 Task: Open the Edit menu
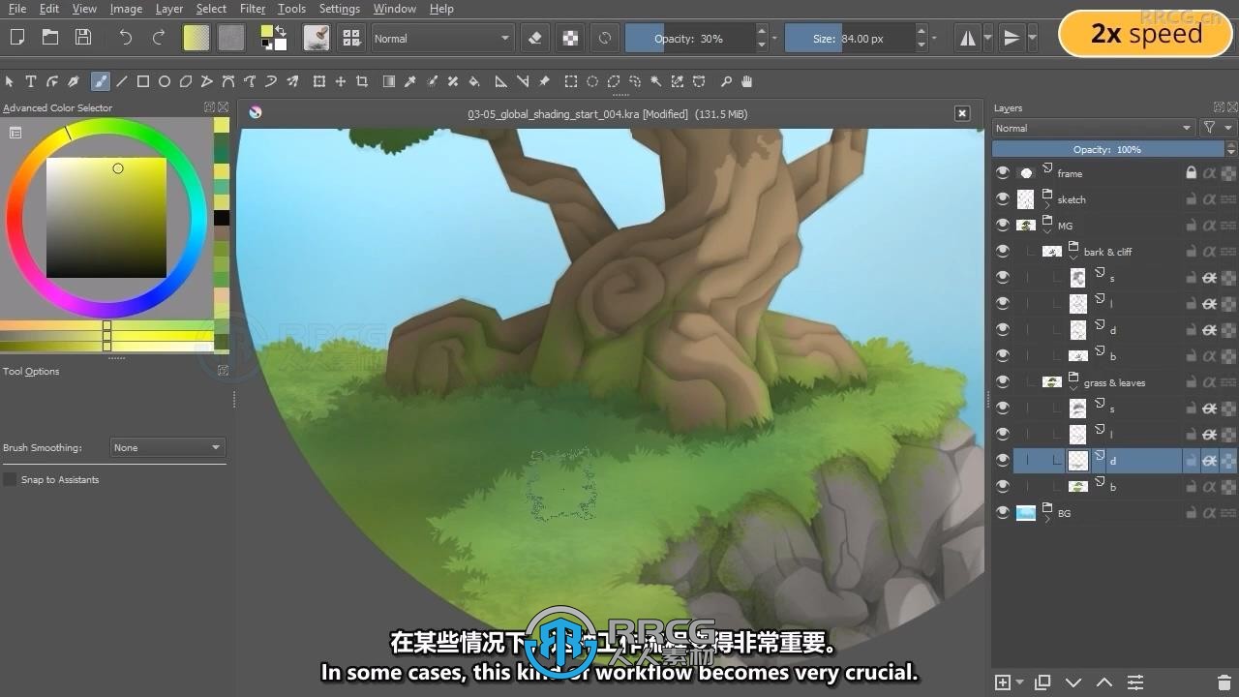[x=49, y=9]
